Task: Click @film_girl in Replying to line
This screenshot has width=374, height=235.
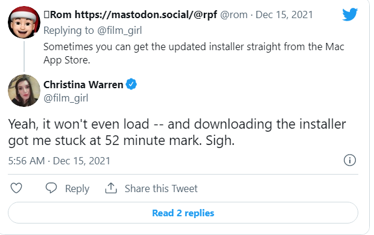Action: tap(119, 31)
